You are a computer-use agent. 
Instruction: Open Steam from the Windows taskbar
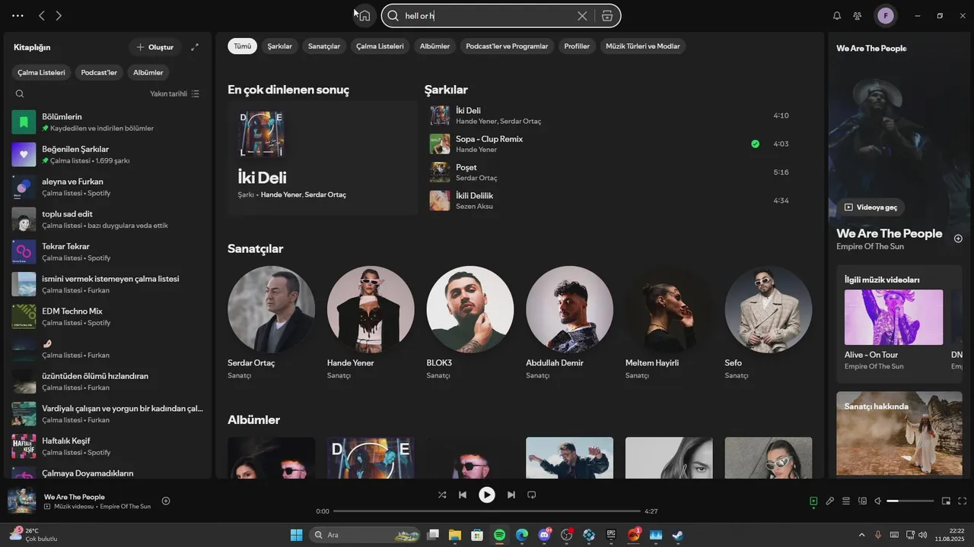pyautogui.click(x=677, y=535)
